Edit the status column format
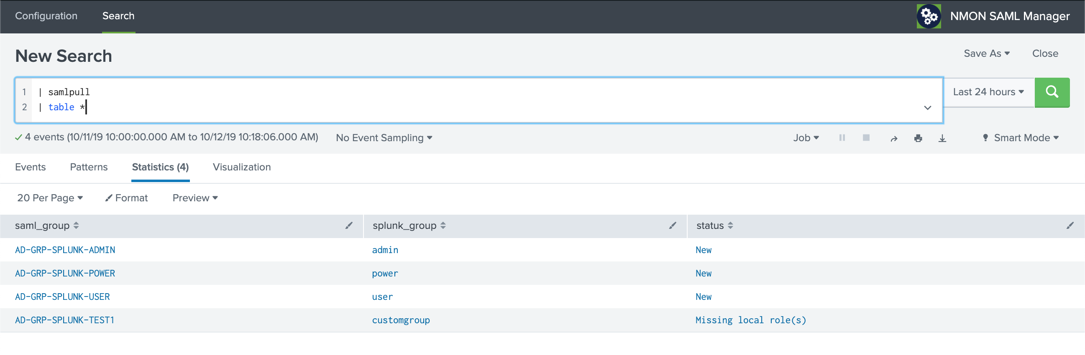The image size is (1085, 355). click(1070, 226)
